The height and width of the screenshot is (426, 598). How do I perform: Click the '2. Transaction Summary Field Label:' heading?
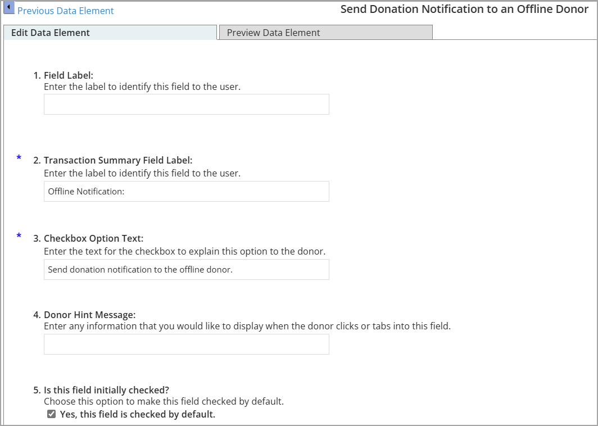[113, 160]
